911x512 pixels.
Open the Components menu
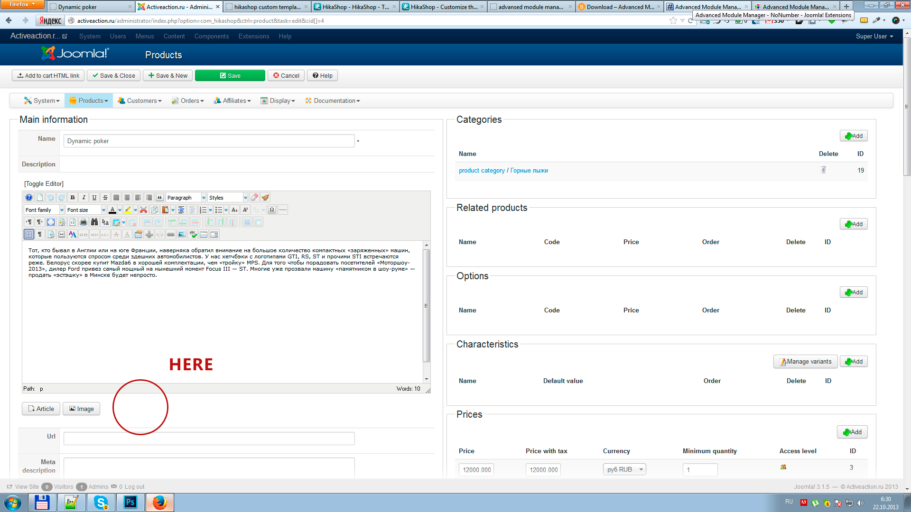(211, 37)
